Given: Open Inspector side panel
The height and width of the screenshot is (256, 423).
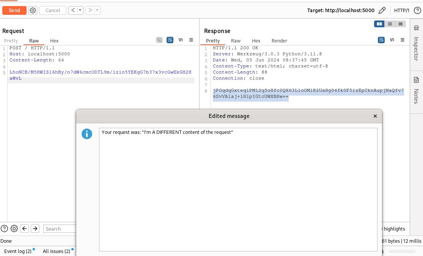Looking at the screenshot, I should tap(416, 44).
